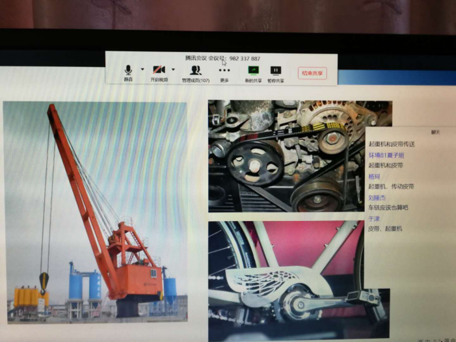456x342 pixels.
Task: Pause screen sharing (暂停共享)
Action: (275, 72)
